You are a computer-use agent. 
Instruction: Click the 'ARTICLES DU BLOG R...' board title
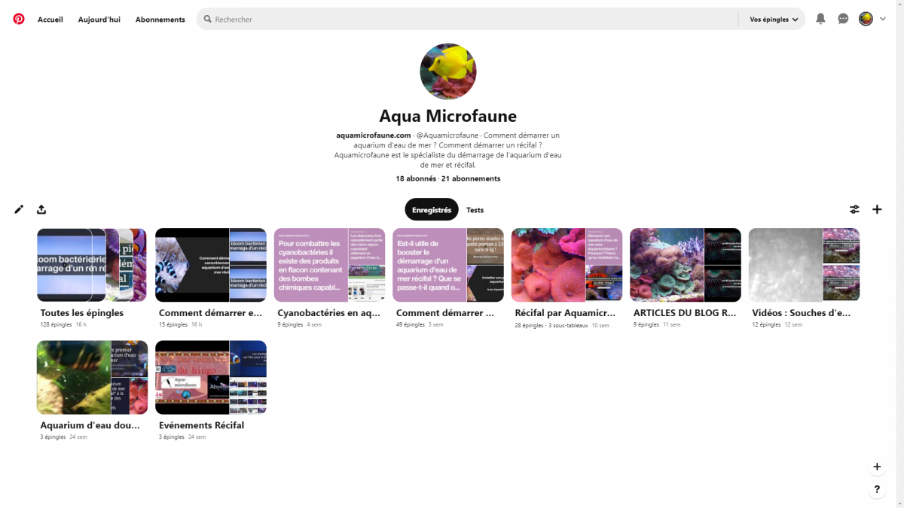coord(685,313)
